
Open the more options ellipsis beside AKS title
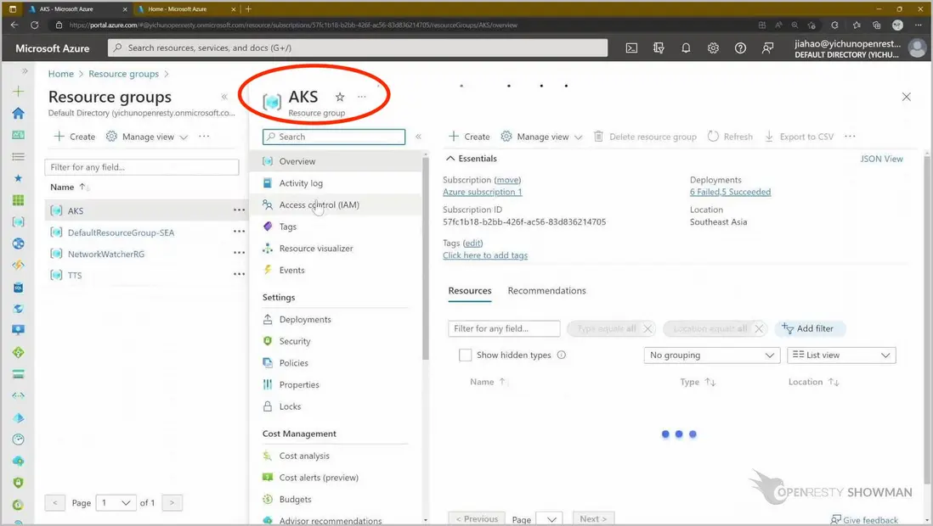(362, 97)
